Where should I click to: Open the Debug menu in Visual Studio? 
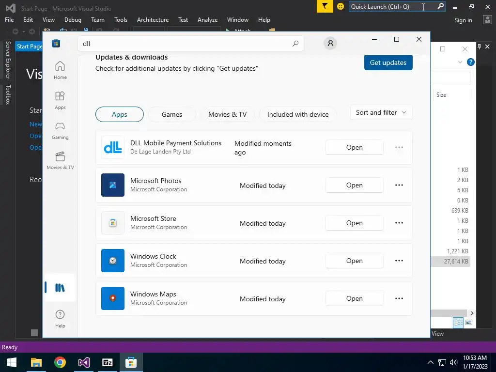click(x=73, y=19)
